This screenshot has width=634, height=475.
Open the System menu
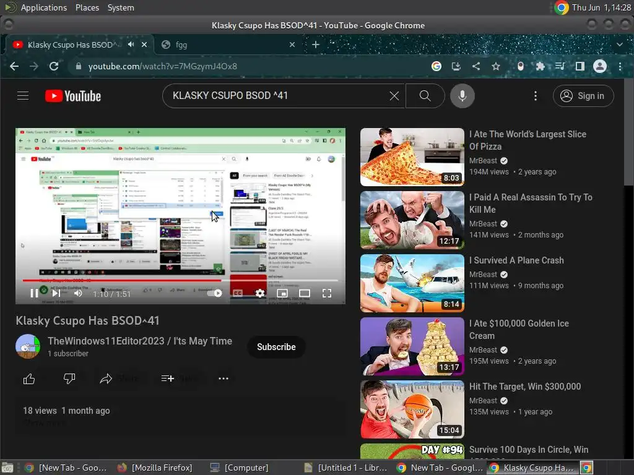pyautogui.click(x=121, y=7)
